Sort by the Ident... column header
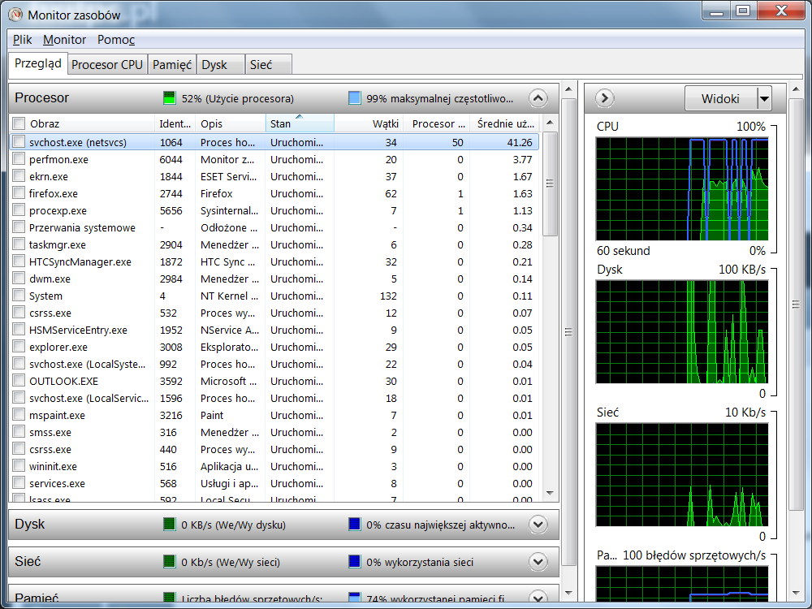This screenshot has width=812, height=609. 175,123
